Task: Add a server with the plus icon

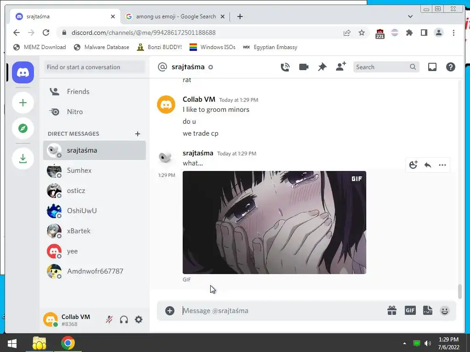Action: tap(23, 103)
